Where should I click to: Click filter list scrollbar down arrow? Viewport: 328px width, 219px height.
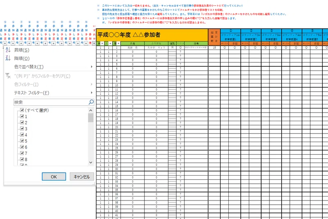91,163
